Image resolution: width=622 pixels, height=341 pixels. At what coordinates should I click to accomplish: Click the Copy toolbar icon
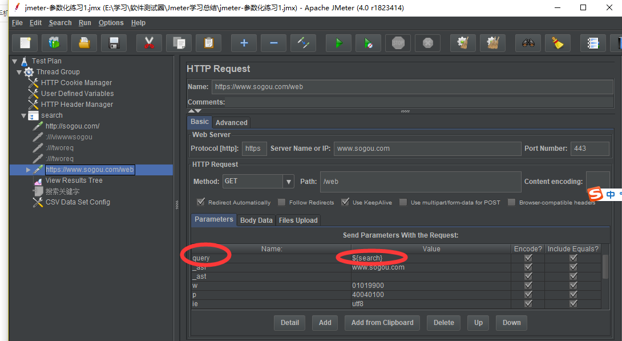tap(179, 43)
